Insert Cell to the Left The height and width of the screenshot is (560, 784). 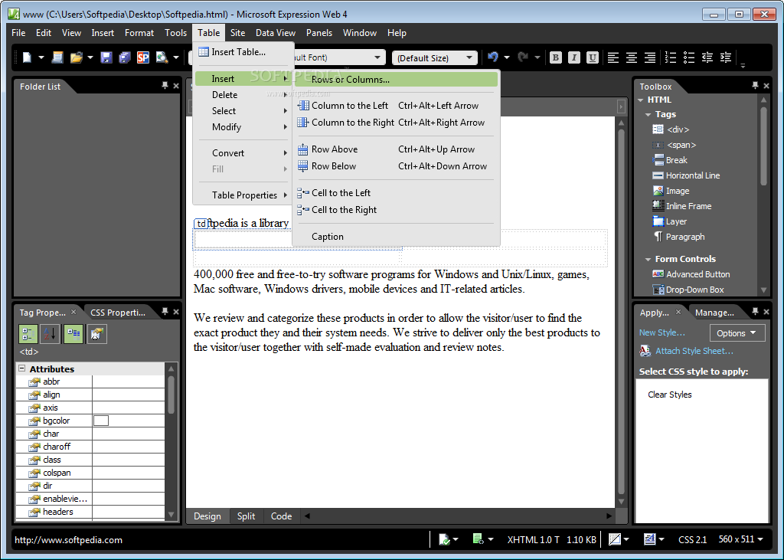(395, 193)
